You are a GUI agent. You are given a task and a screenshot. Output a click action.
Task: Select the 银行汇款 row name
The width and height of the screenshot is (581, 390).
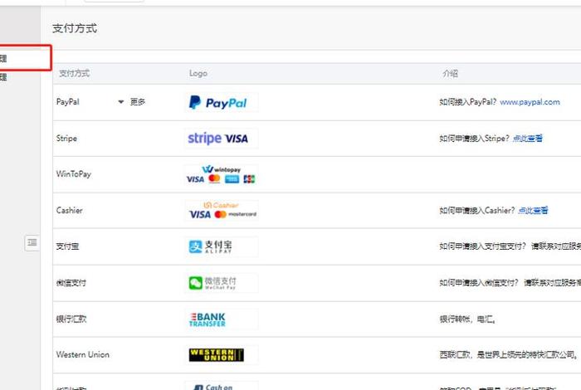pyautogui.click(x=71, y=319)
